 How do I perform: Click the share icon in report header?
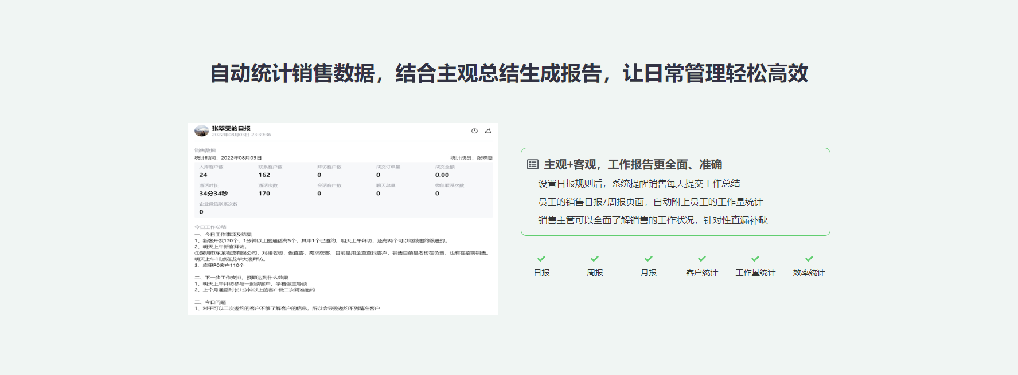488,131
